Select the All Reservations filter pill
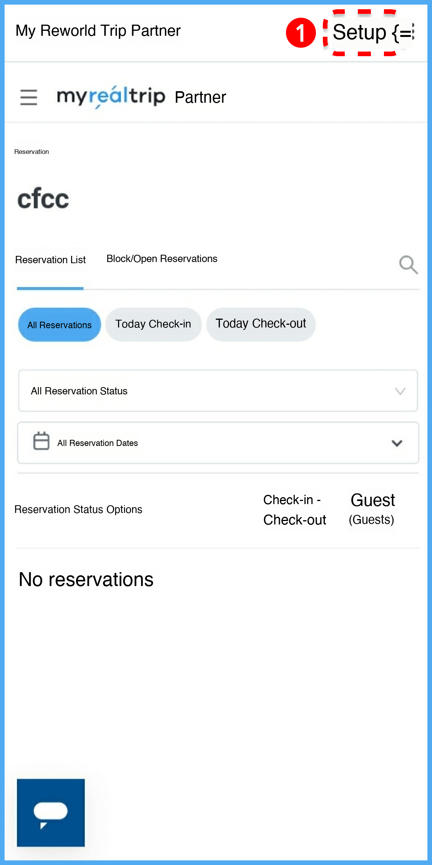This screenshot has width=432, height=865. pyautogui.click(x=60, y=325)
